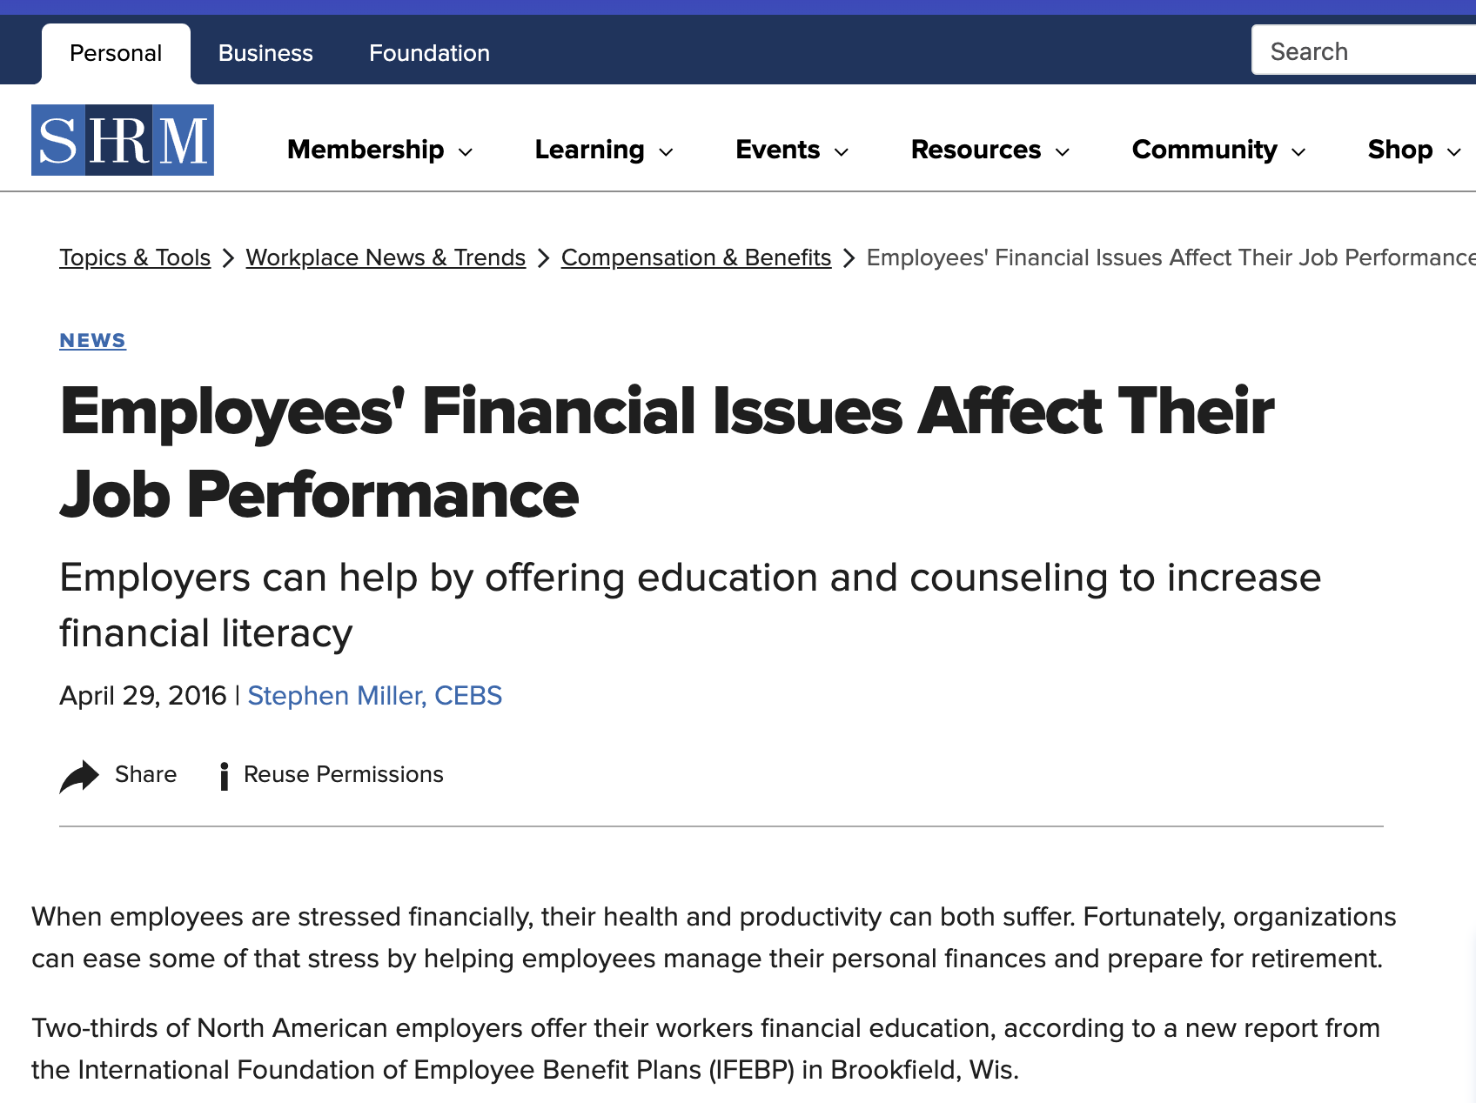Screen dimensions: 1476x1103
Task: Click the Reuse Permissions text
Action: (344, 774)
